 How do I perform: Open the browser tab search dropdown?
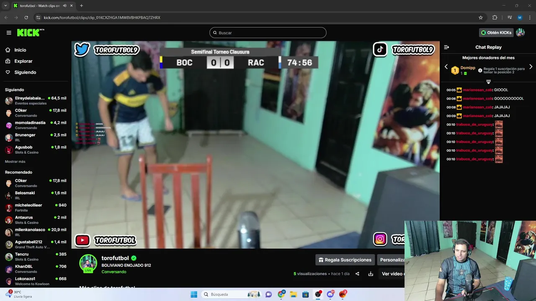tap(5, 5)
